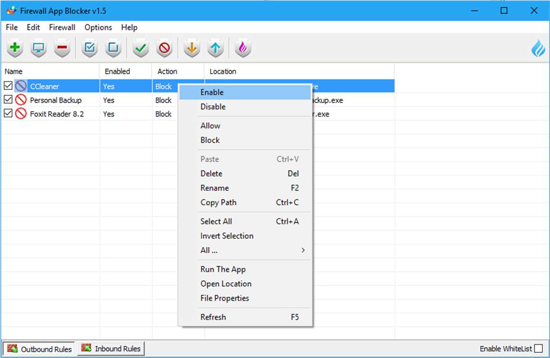The height and width of the screenshot is (358, 550).
Task: Click the app icon in the title bar
Action: (x=11, y=11)
